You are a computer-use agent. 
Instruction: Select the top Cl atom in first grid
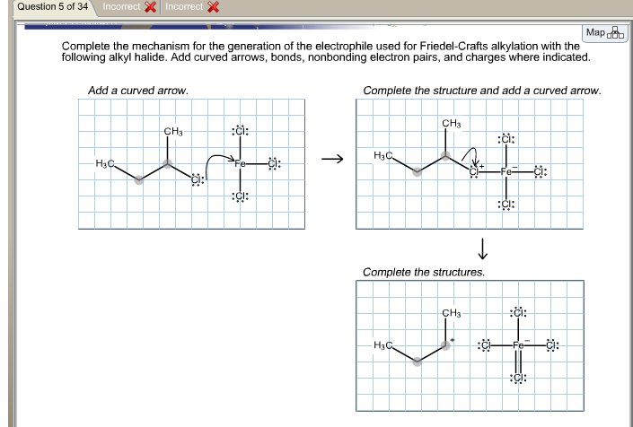(x=241, y=131)
